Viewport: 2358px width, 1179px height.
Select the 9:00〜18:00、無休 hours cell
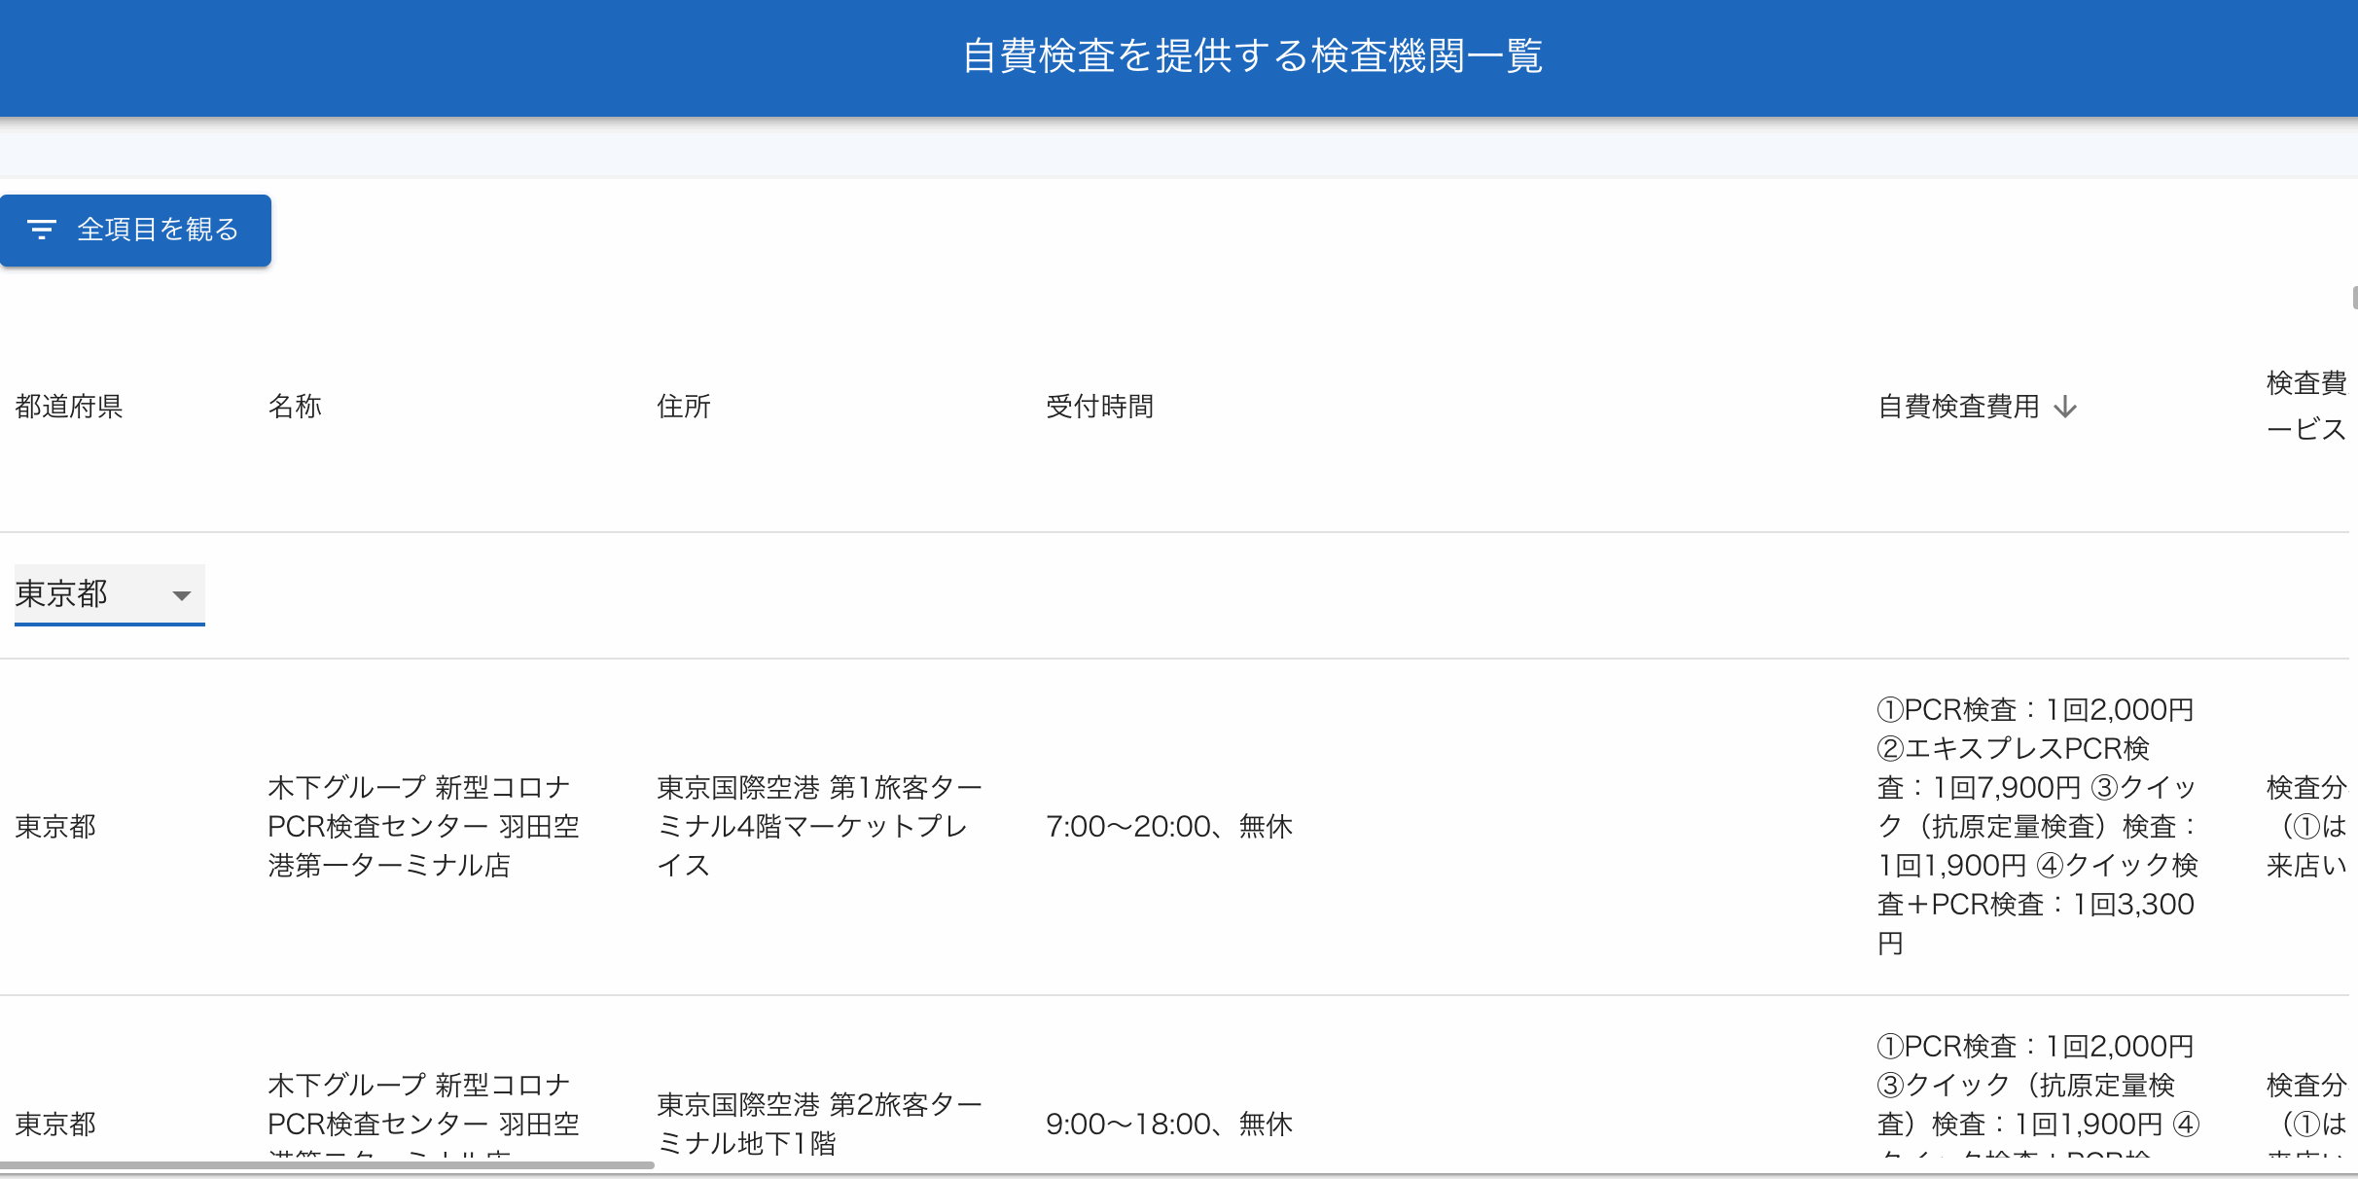tap(1169, 1125)
